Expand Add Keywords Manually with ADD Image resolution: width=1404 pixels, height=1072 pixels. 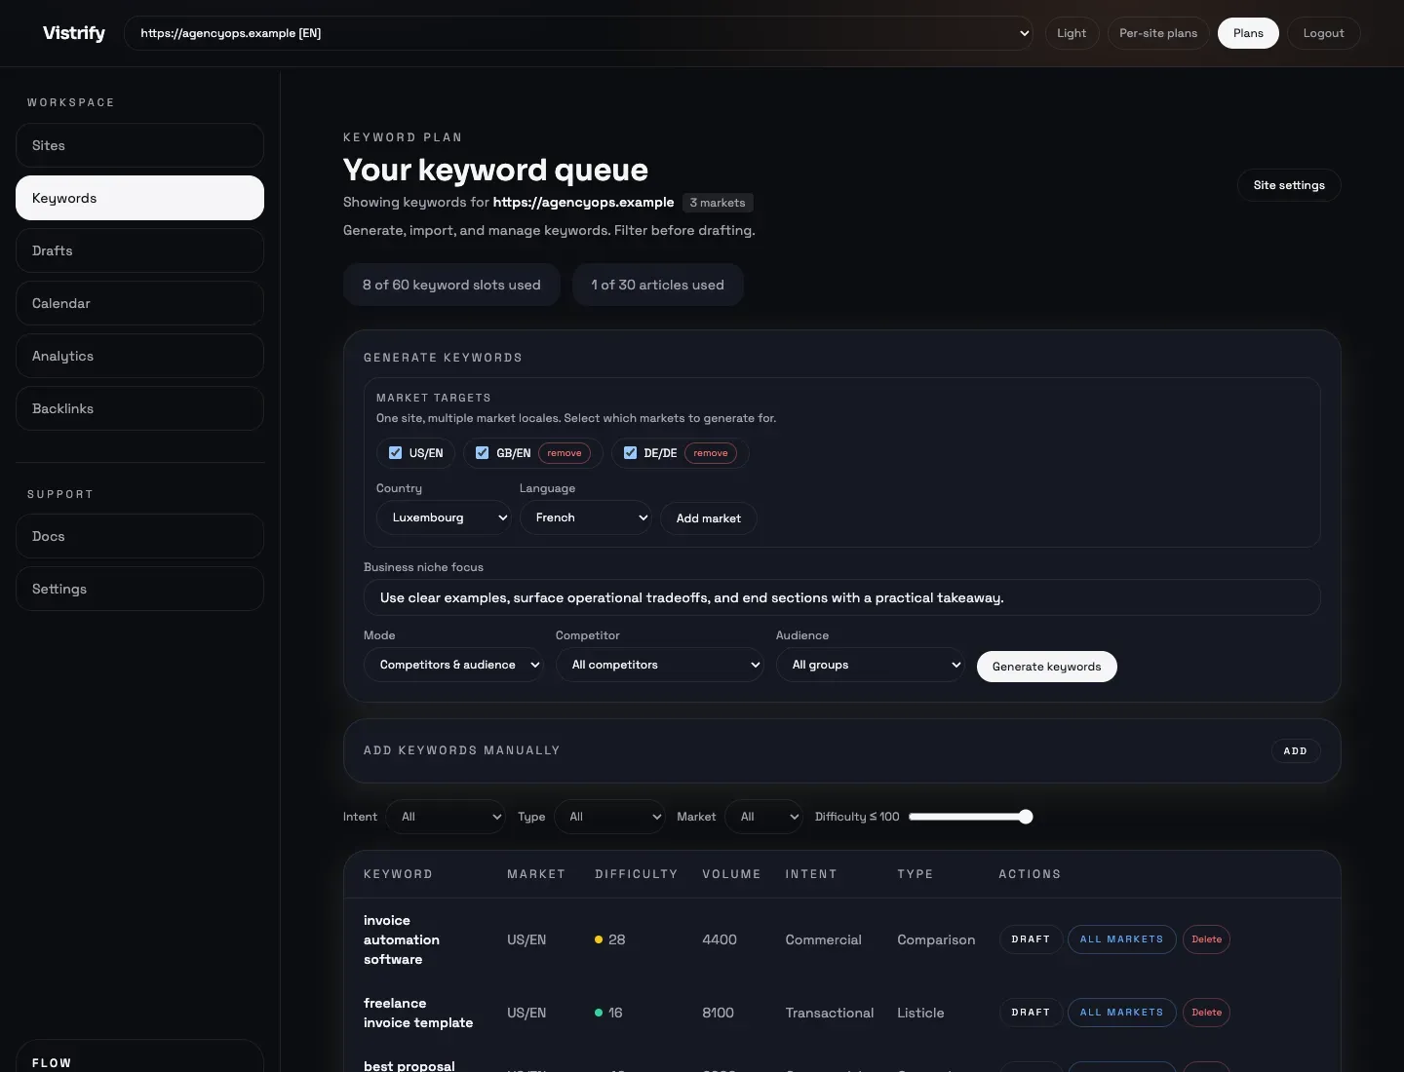pyautogui.click(x=1295, y=751)
